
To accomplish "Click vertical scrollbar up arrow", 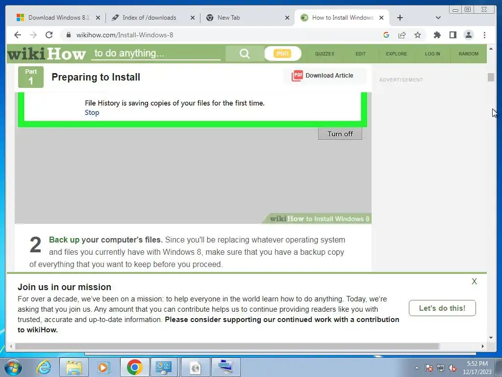I will point(491,49).
